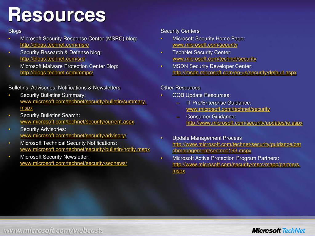
Task: Open the patchmanagement/secmod193.mspx link
Action: (x=237, y=147)
